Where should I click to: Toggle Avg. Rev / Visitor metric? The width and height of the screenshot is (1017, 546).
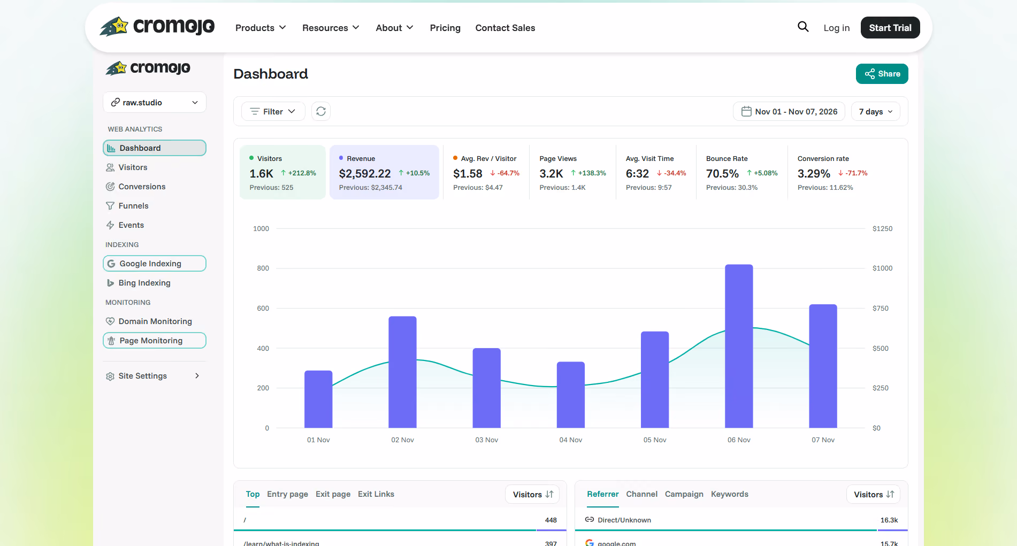(x=486, y=172)
